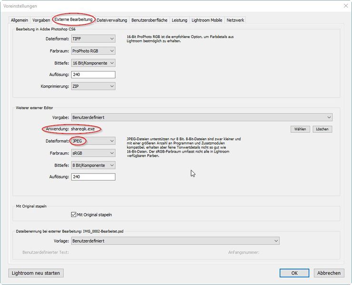Switch to the Allgemein tab
352x285 pixels.
[20, 20]
